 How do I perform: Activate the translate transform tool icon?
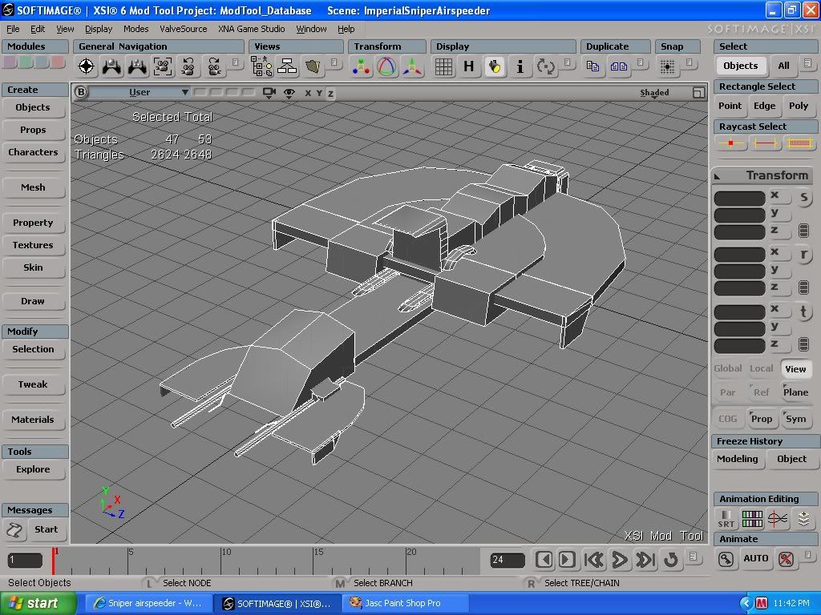click(x=412, y=66)
